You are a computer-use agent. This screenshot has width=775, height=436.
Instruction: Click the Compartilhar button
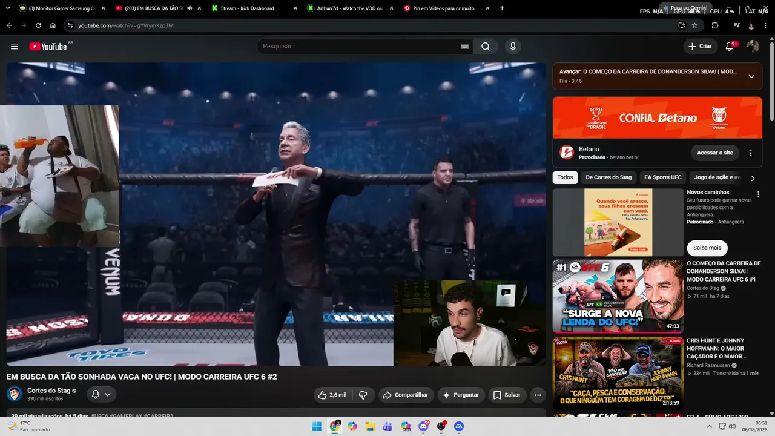tap(406, 395)
